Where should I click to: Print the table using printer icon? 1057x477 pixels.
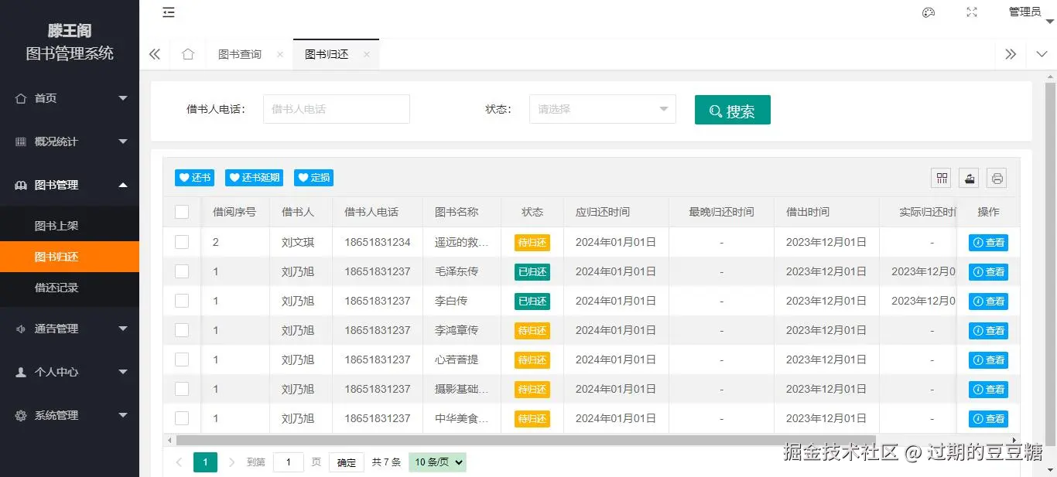(x=997, y=178)
